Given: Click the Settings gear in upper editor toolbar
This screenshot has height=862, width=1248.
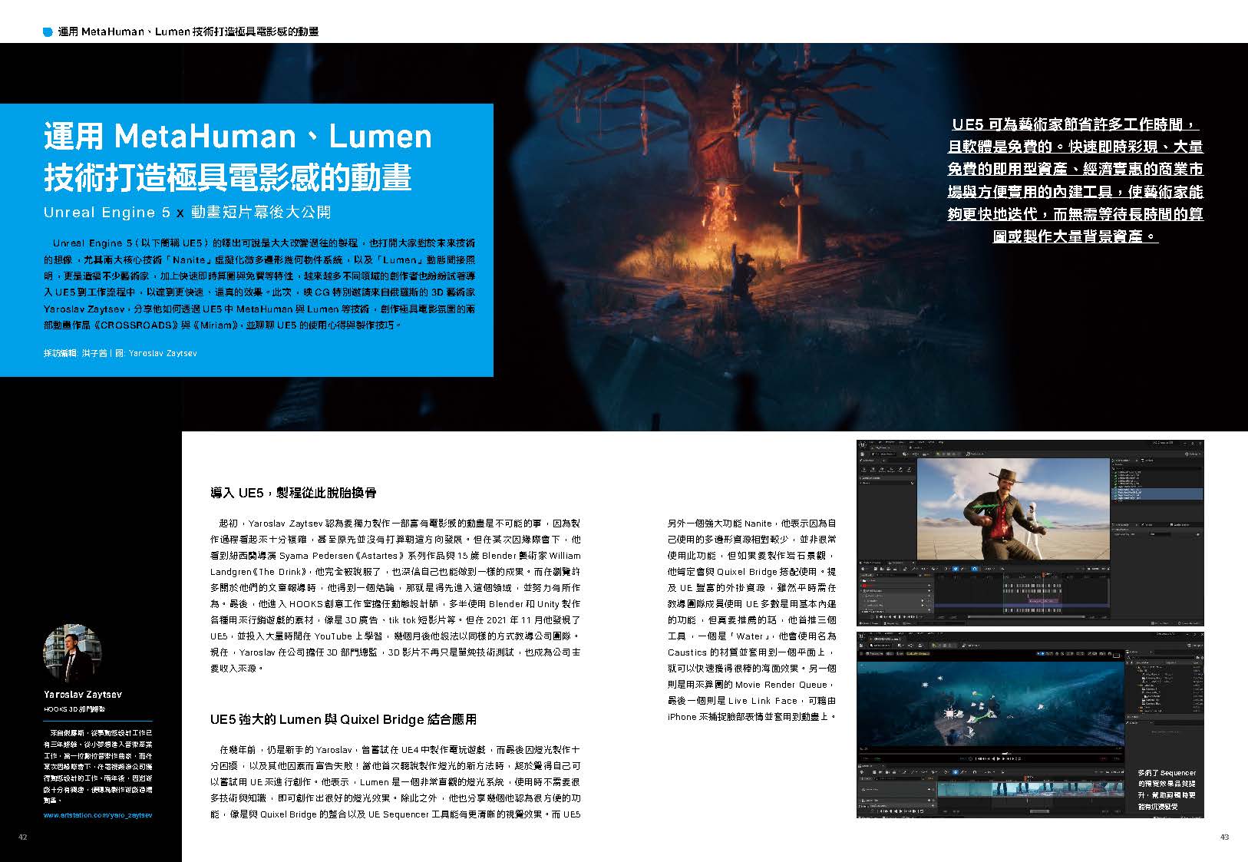Looking at the screenshot, I should pyautogui.click(x=1192, y=454).
